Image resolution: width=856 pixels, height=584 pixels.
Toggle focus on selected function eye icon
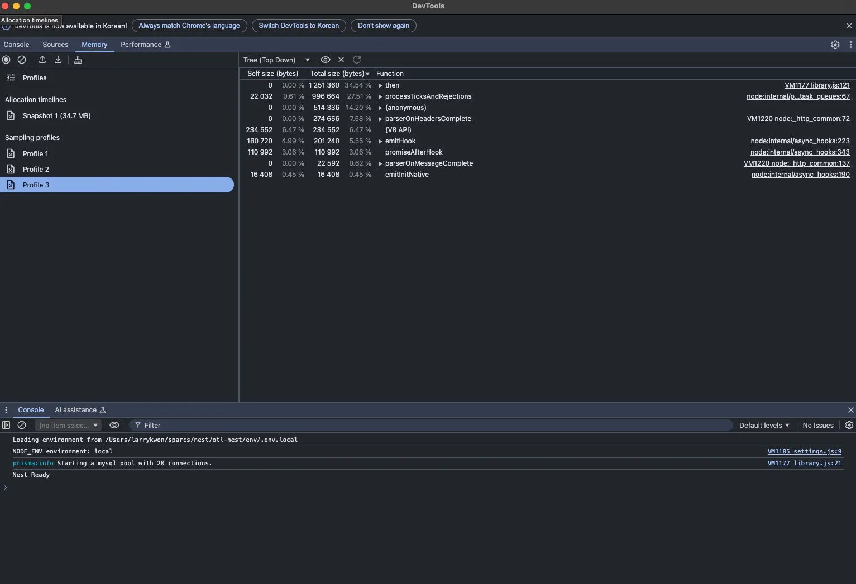[x=325, y=60]
